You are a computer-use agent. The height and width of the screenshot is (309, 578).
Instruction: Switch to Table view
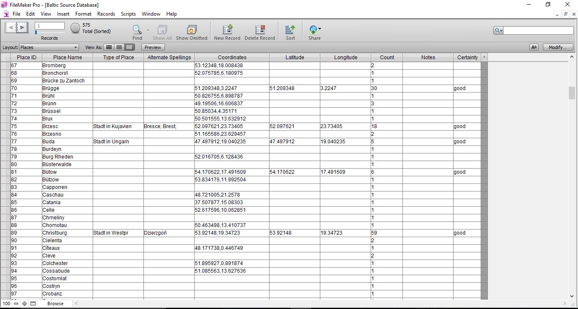[x=129, y=47]
